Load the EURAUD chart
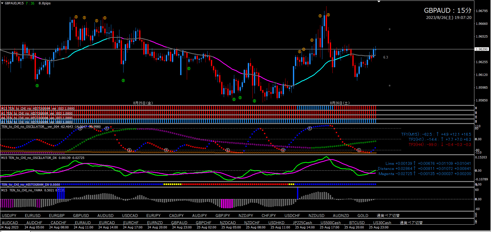This screenshot has height=232, width=491. click(x=83, y=223)
